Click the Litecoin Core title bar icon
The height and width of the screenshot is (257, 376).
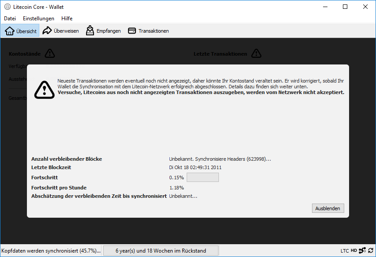pos(8,7)
